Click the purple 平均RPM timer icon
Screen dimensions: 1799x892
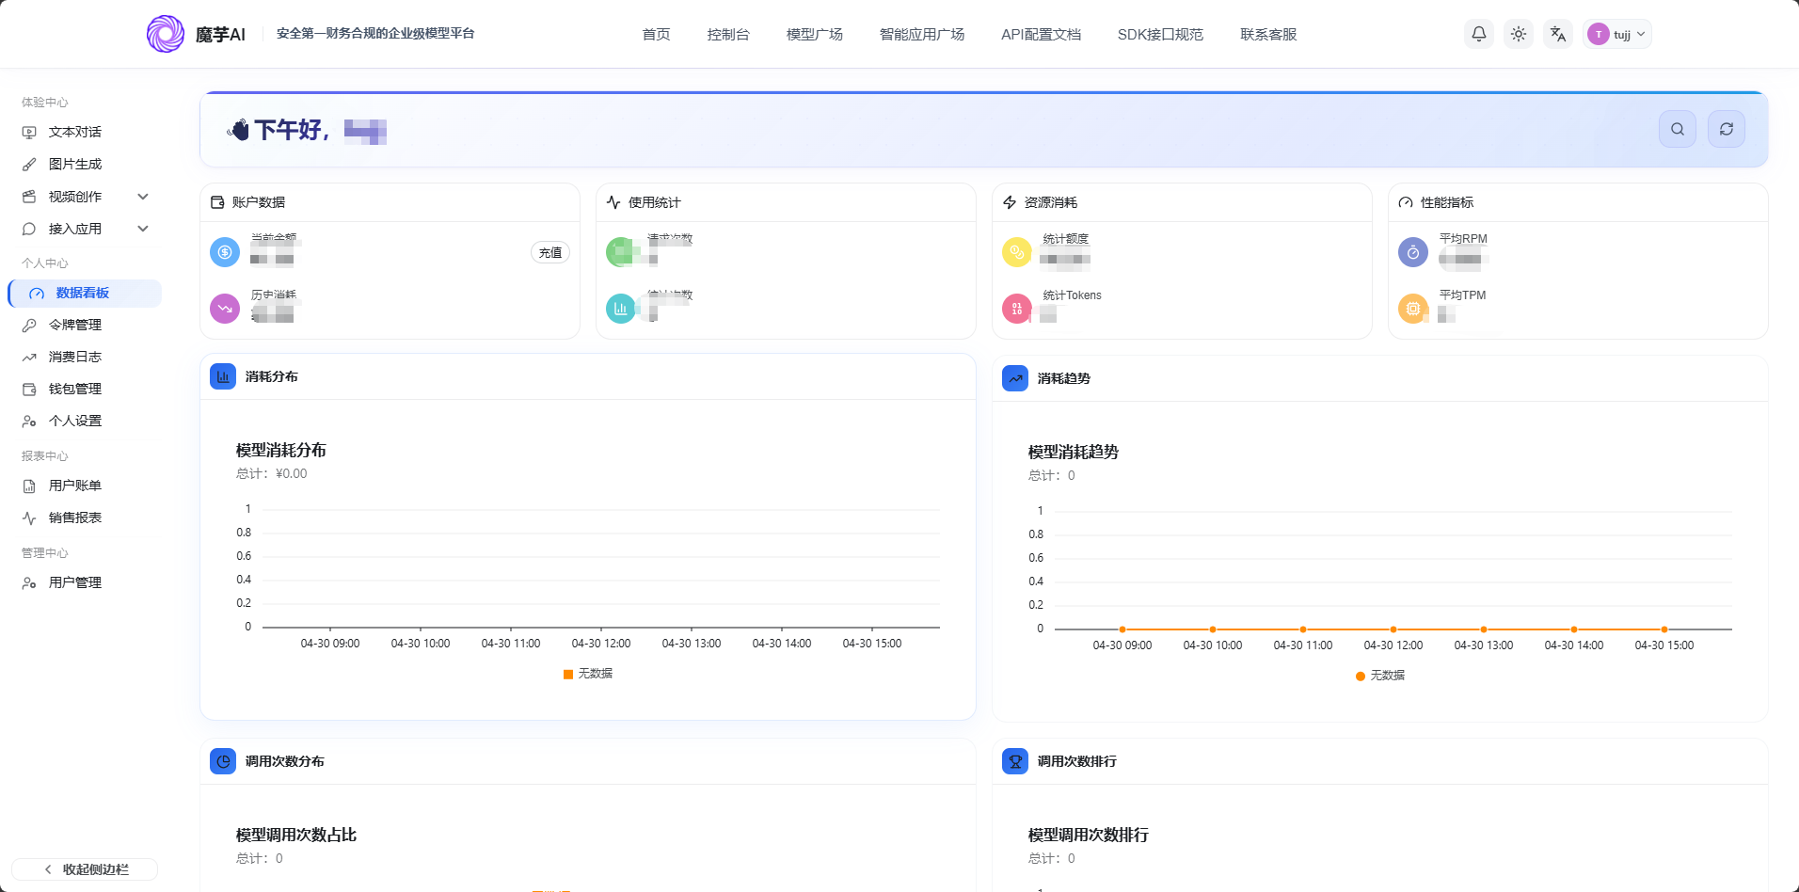tap(1413, 252)
